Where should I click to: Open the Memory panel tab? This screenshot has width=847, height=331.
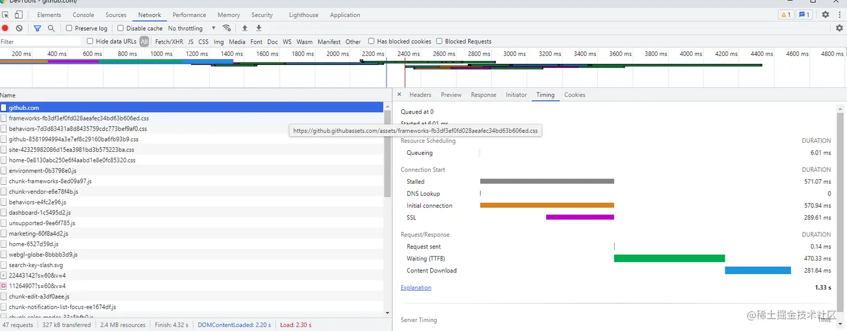(229, 15)
